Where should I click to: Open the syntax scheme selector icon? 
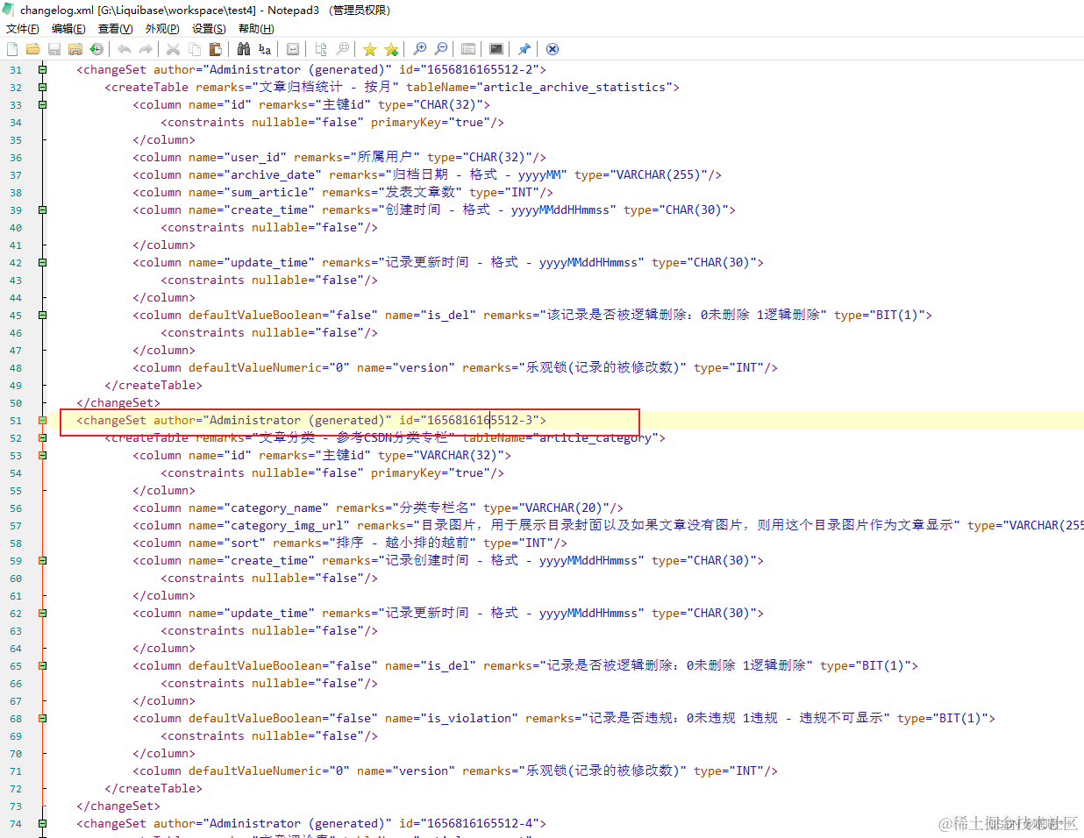click(468, 49)
